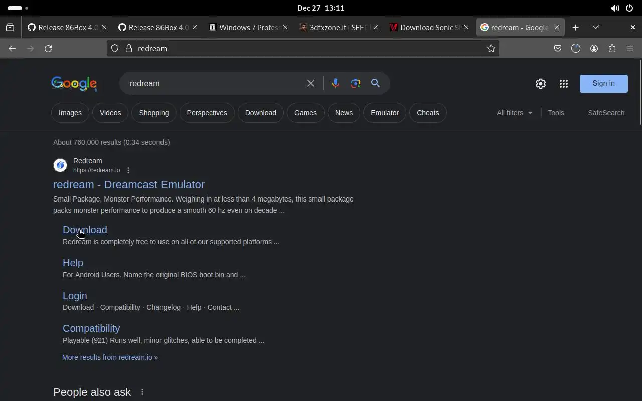
Task: Open redream - Dreamcast Emulator result
Action: [129, 184]
